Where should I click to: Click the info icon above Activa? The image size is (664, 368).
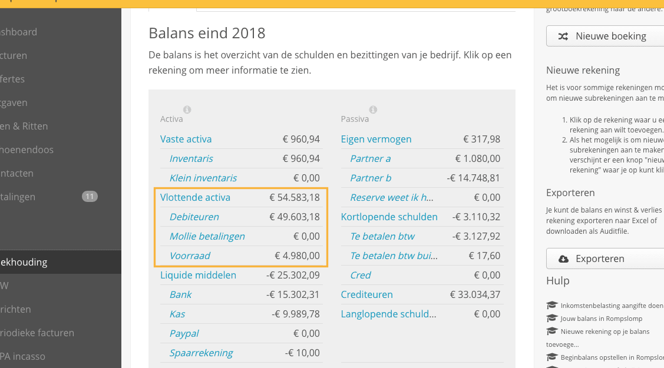[187, 110]
